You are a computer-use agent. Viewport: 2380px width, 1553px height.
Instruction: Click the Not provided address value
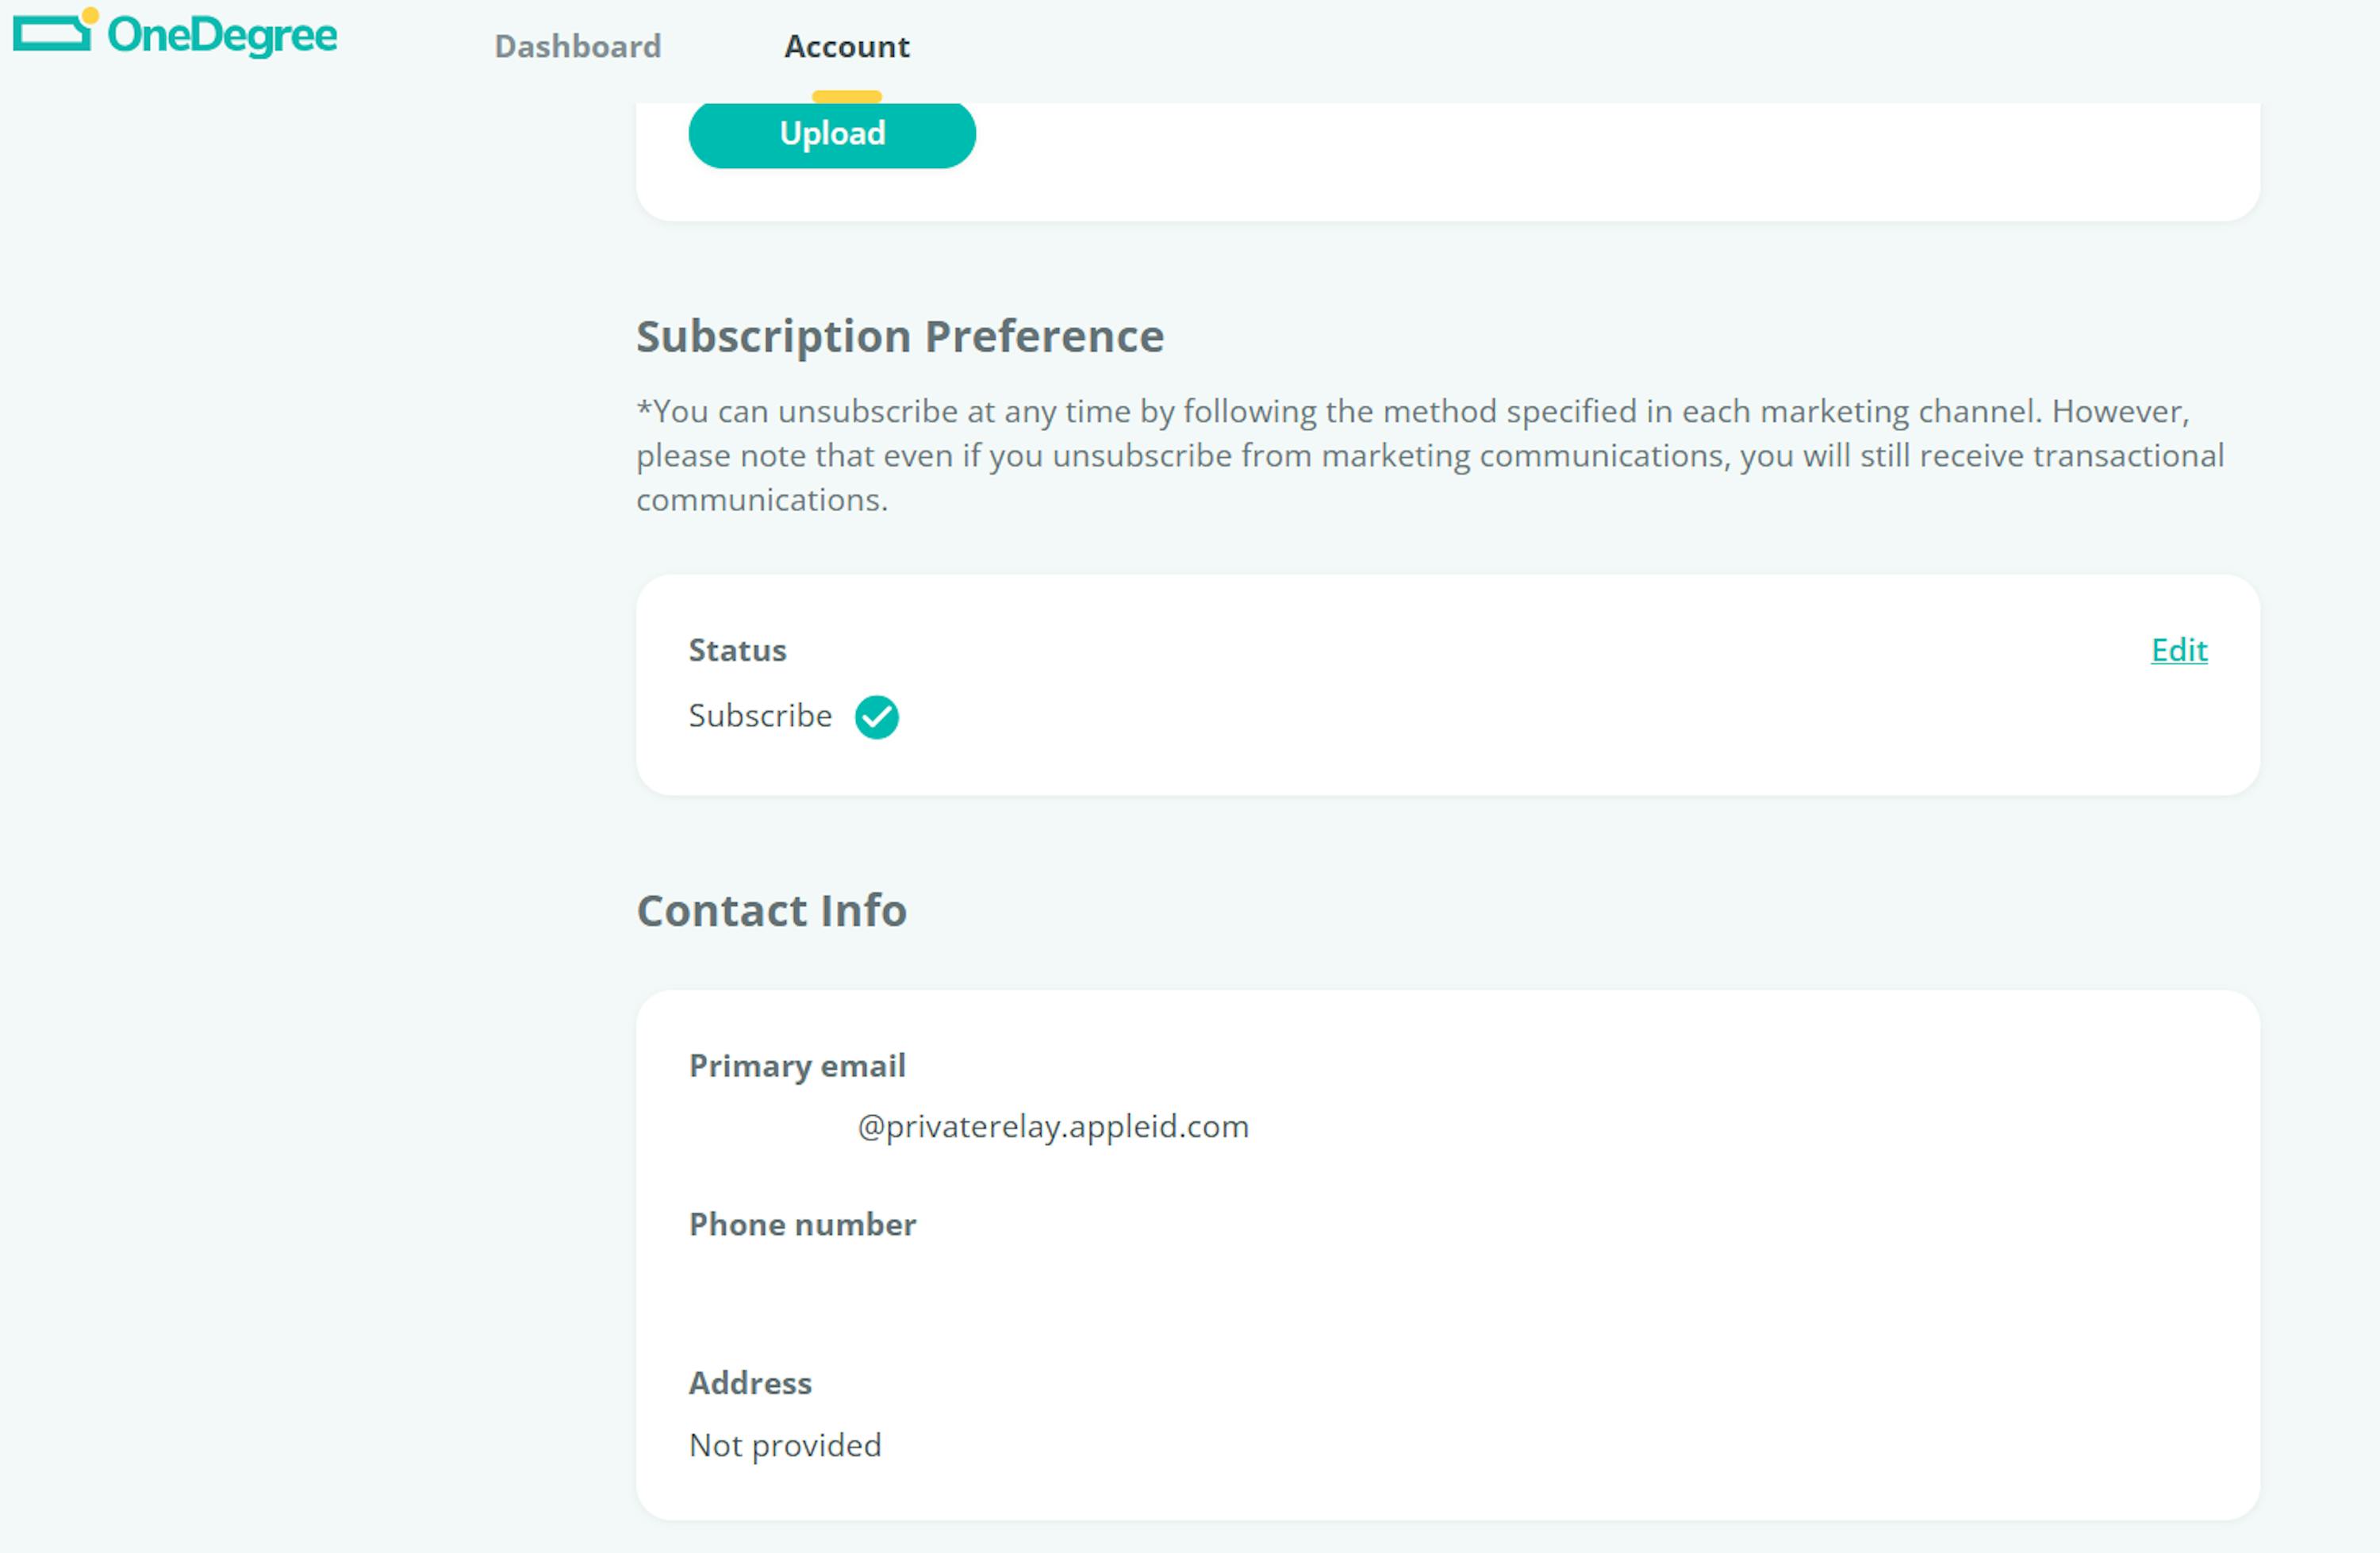click(x=785, y=1446)
